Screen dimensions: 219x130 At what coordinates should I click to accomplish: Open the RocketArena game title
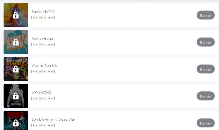(x=42, y=39)
